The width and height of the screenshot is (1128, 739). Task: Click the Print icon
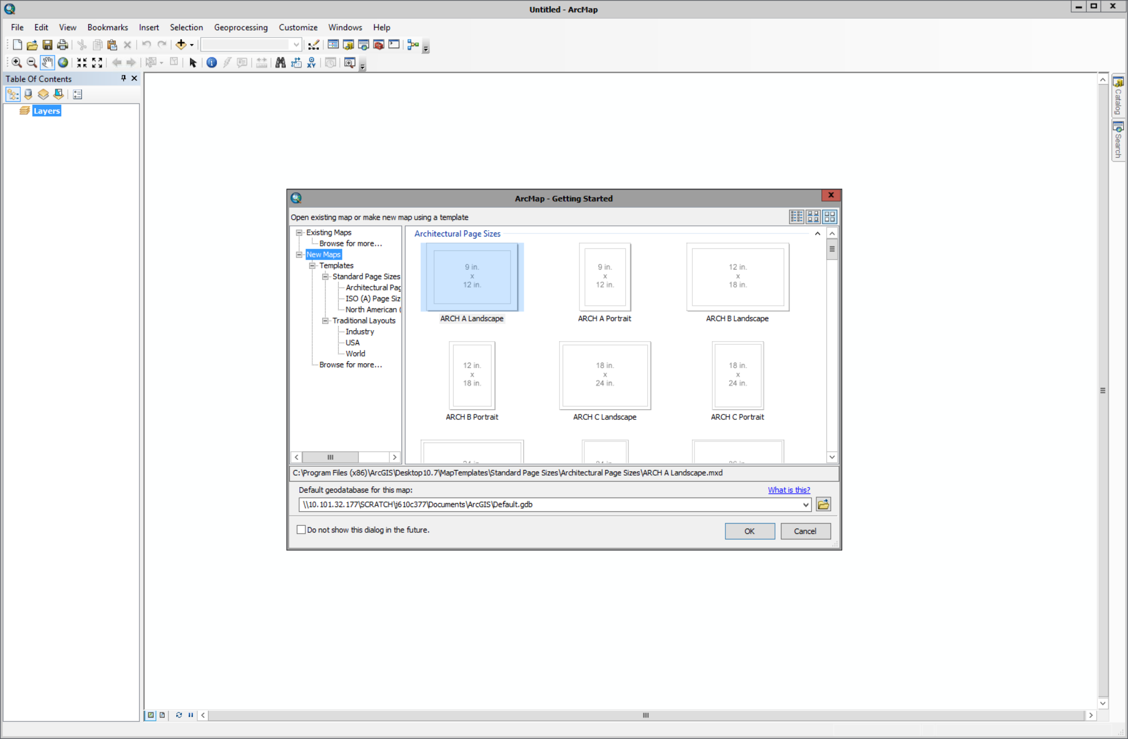(x=62, y=45)
